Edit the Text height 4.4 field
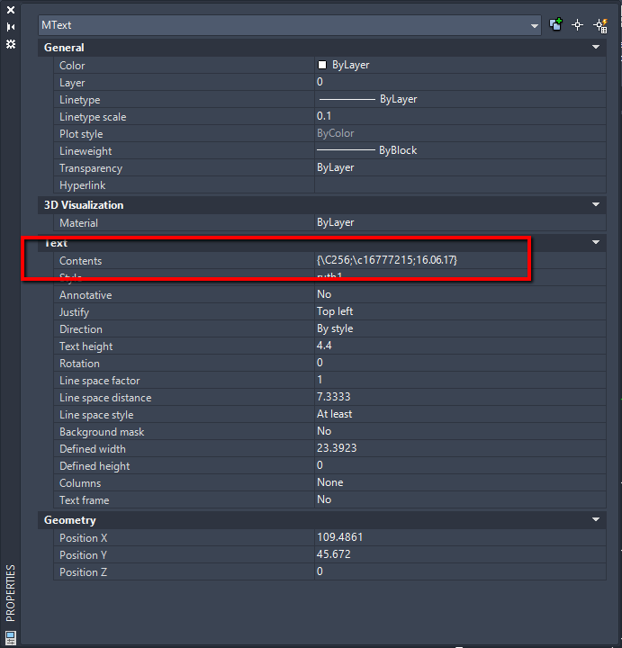 pyautogui.click(x=324, y=346)
